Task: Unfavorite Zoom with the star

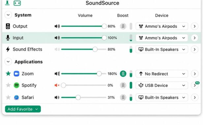Action: 8,74
